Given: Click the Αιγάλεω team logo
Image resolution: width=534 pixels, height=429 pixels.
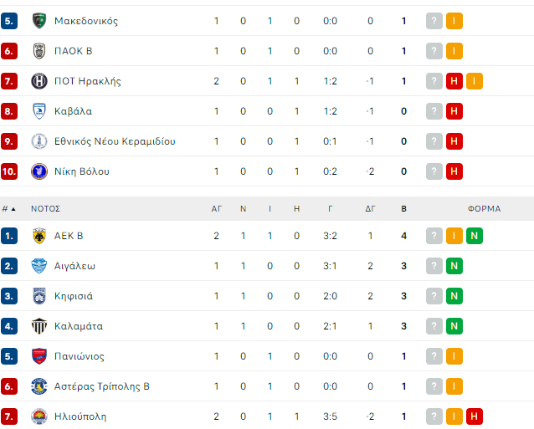Looking at the screenshot, I should click(39, 266).
